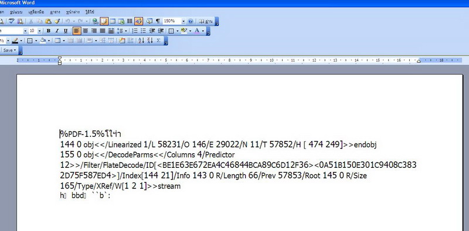Image resolution: width=469 pixels, height=231 pixels.
Task: Open the Columns layout icon
Action: 130,21
